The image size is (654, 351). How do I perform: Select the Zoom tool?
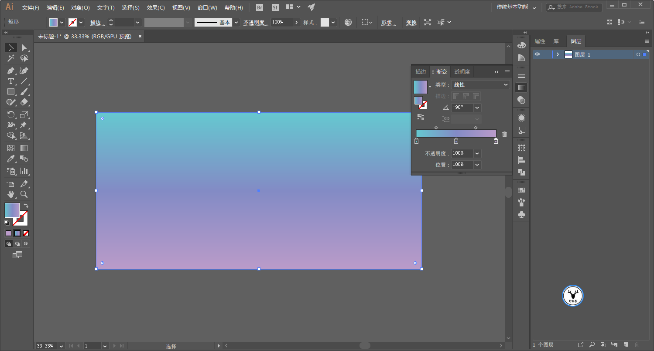click(24, 194)
